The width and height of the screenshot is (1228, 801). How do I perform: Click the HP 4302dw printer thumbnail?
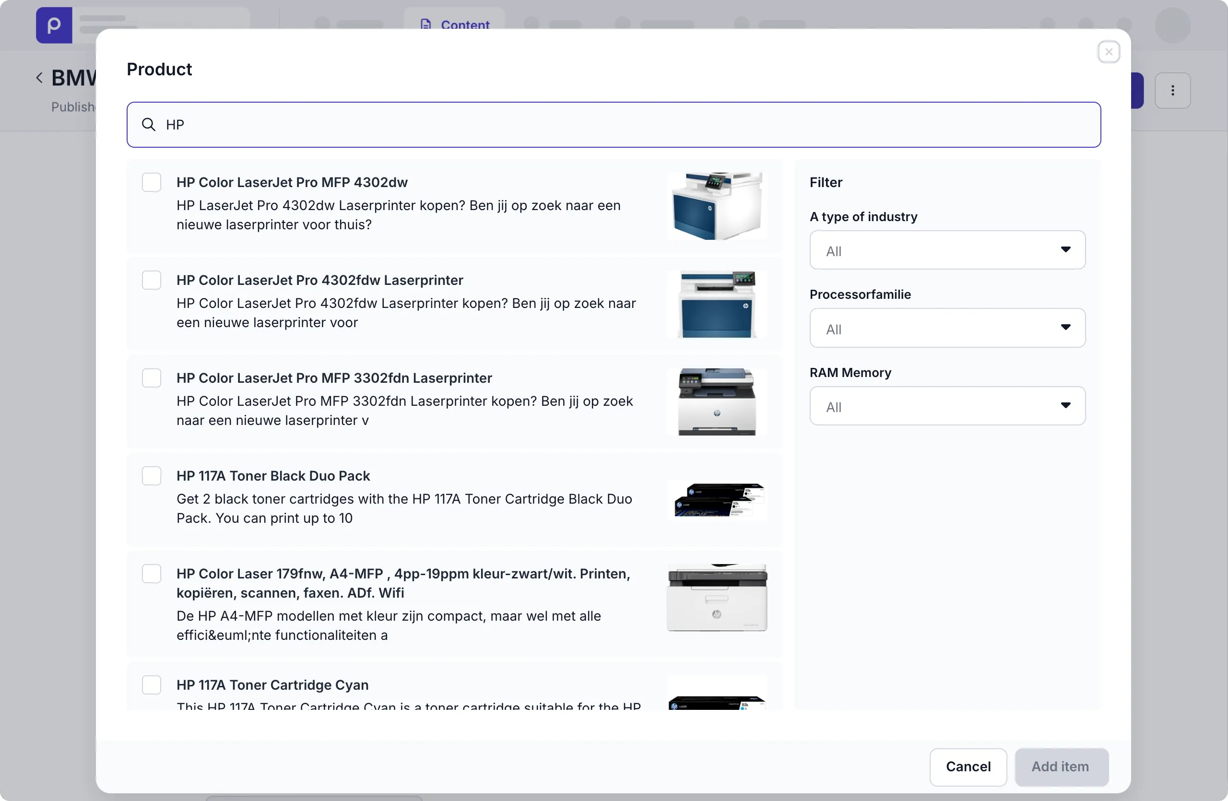click(x=717, y=206)
